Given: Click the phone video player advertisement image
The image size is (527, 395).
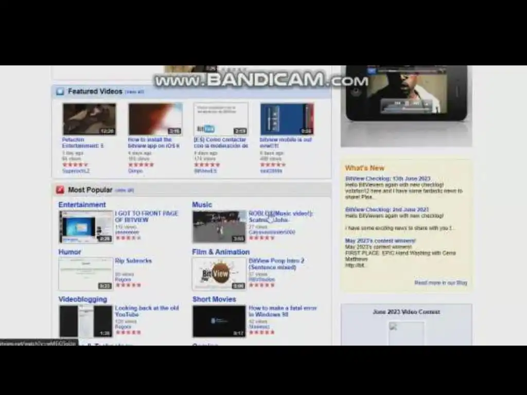Looking at the screenshot, I should coord(407,106).
